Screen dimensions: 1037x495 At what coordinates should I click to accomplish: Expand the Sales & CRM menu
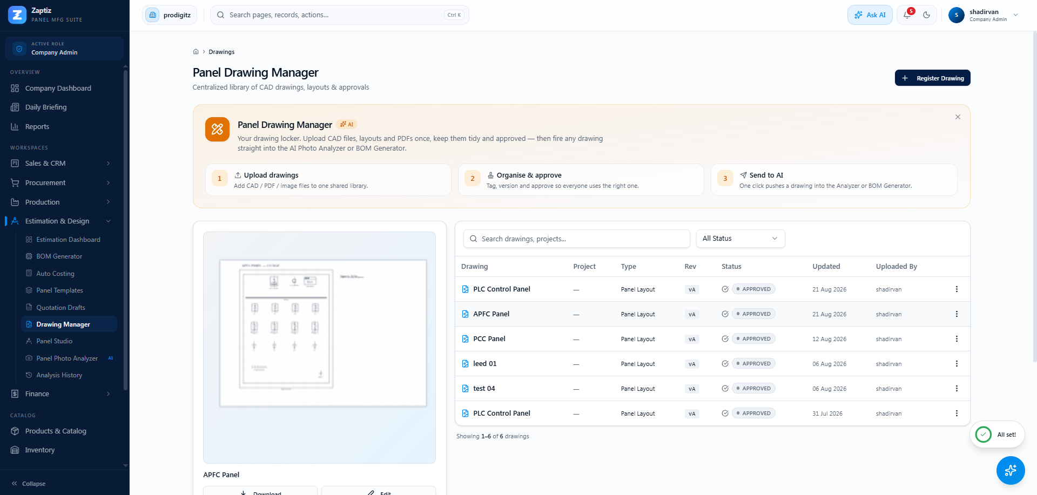60,164
